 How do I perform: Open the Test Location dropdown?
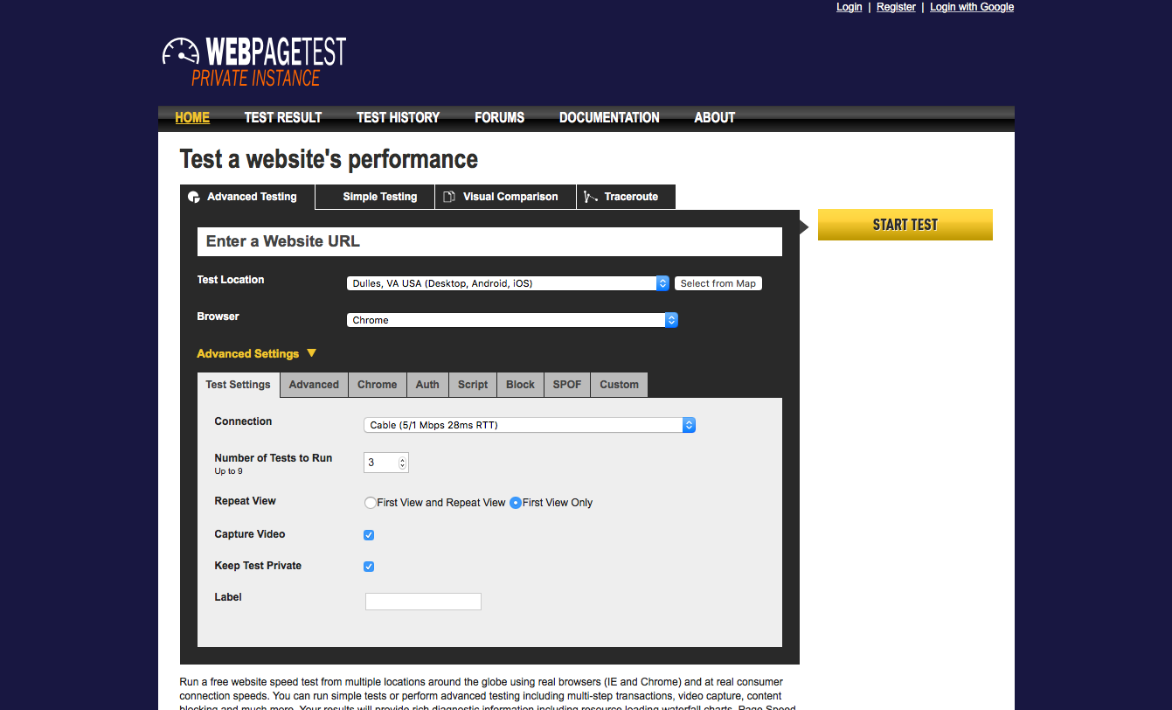click(x=508, y=283)
